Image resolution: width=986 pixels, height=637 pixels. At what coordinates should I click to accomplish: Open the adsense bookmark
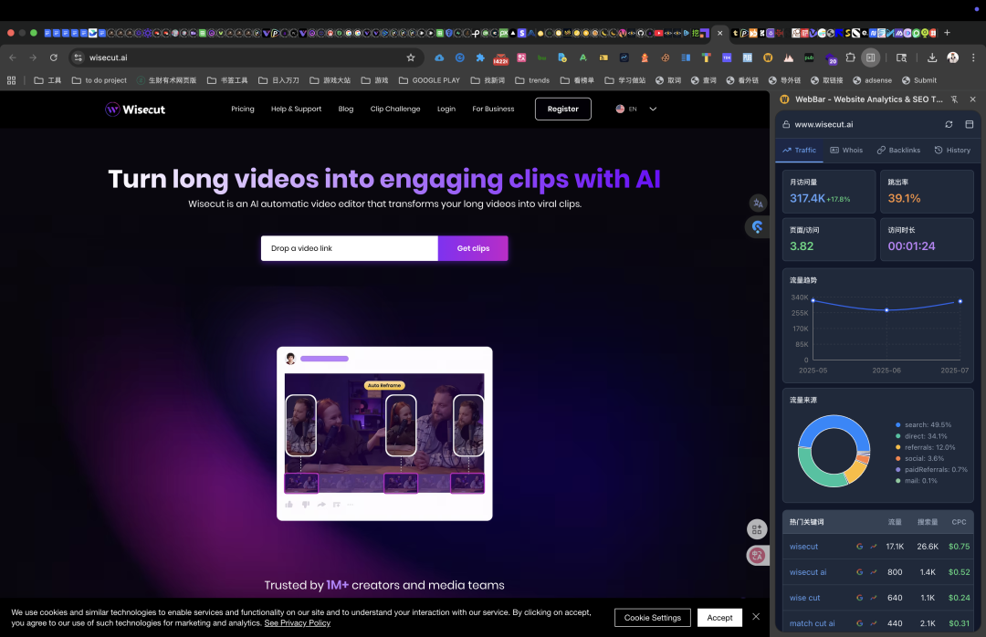[x=872, y=80]
